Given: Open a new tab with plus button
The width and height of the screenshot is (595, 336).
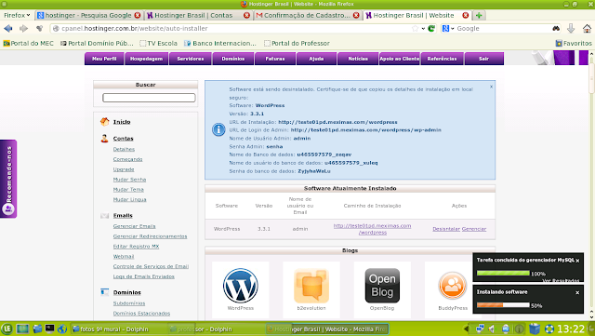Looking at the screenshot, I should pos(479,16).
